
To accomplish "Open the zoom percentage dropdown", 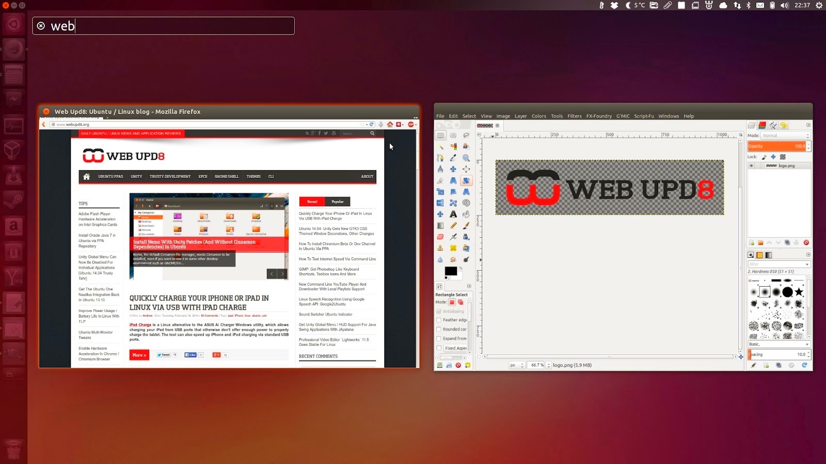I will [537, 366].
